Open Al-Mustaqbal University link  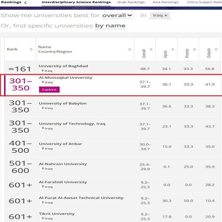[65, 78]
